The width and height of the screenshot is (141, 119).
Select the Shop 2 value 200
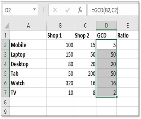85,73
